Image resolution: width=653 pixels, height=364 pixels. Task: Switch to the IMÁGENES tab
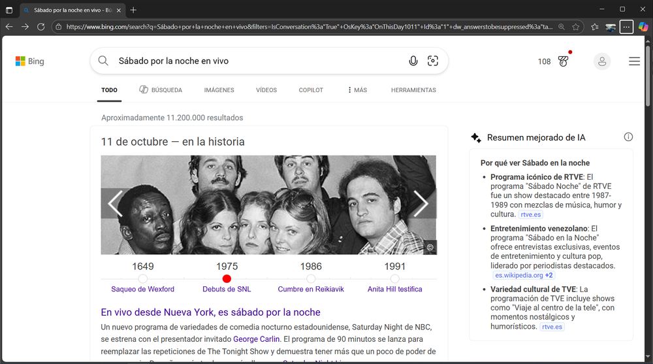click(219, 90)
